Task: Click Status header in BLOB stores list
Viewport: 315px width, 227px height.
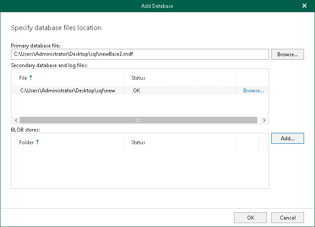Action: [138, 142]
